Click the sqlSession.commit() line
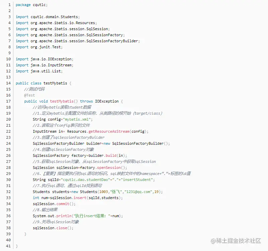 54,204
